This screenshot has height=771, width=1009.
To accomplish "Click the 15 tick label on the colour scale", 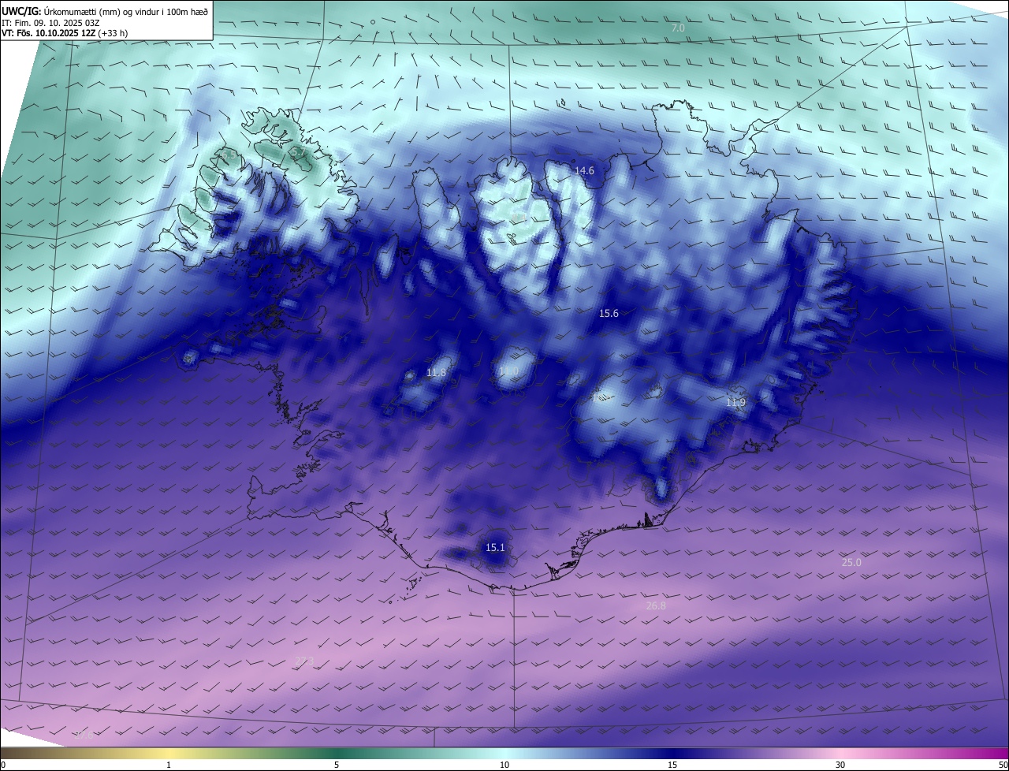I will 672,765.
